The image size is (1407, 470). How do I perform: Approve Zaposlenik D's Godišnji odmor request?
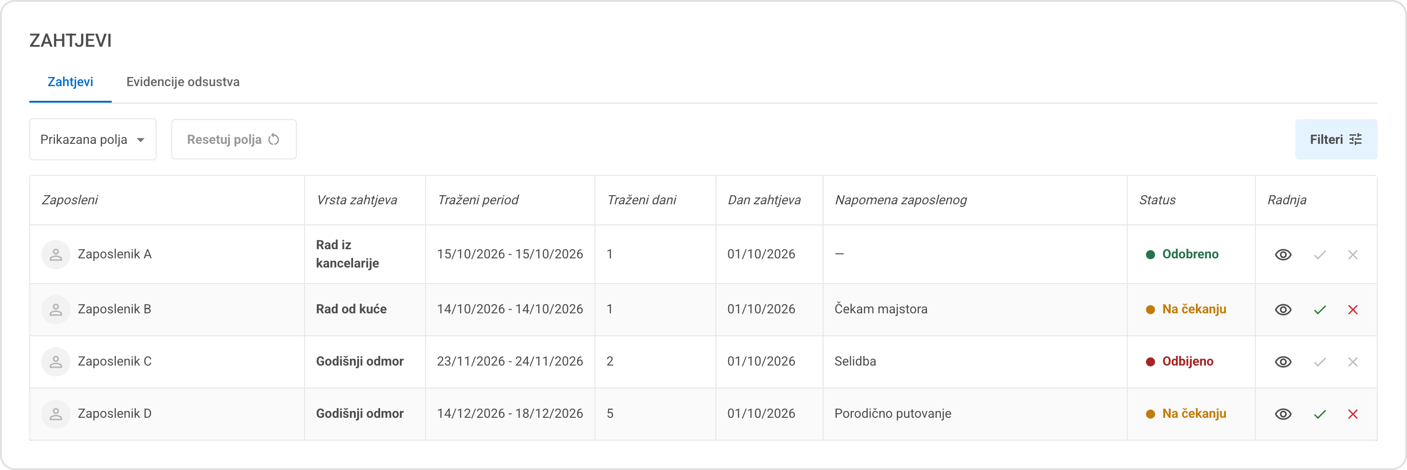1320,414
